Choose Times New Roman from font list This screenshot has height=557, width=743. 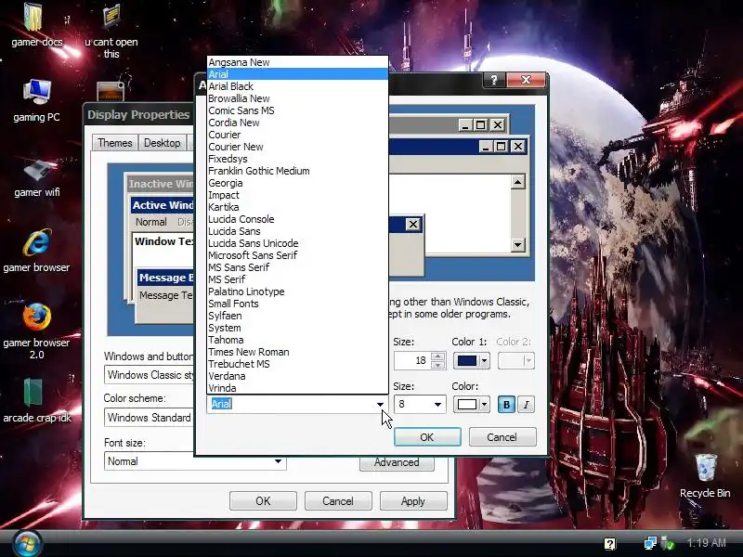tap(297, 352)
